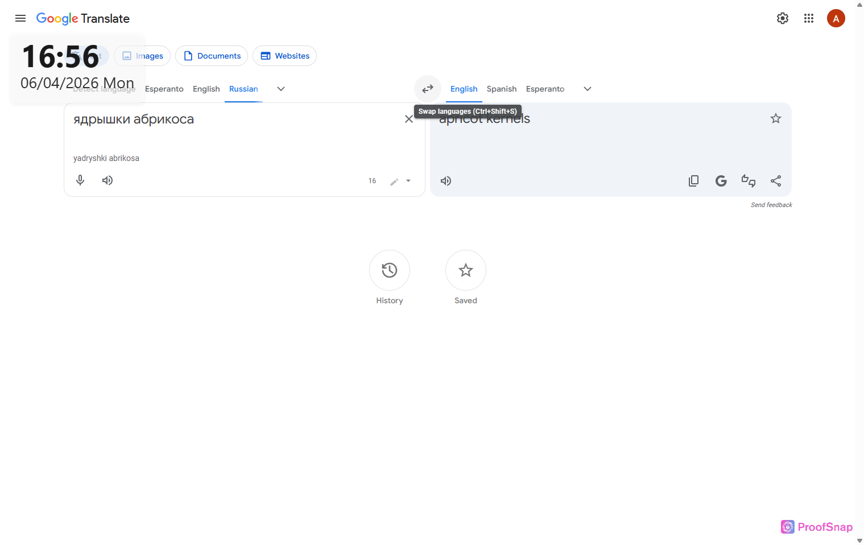864x545 pixels.
Task: Open the Settings gear
Action: (x=783, y=18)
